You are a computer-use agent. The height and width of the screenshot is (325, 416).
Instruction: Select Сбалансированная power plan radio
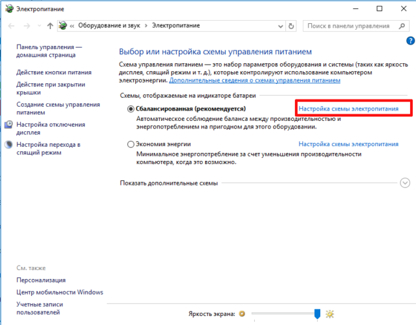[x=131, y=109]
